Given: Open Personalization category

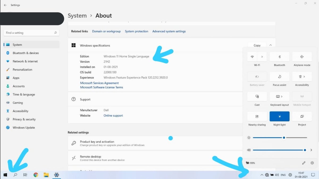Looking at the screenshot, I should [x=32, y=70].
